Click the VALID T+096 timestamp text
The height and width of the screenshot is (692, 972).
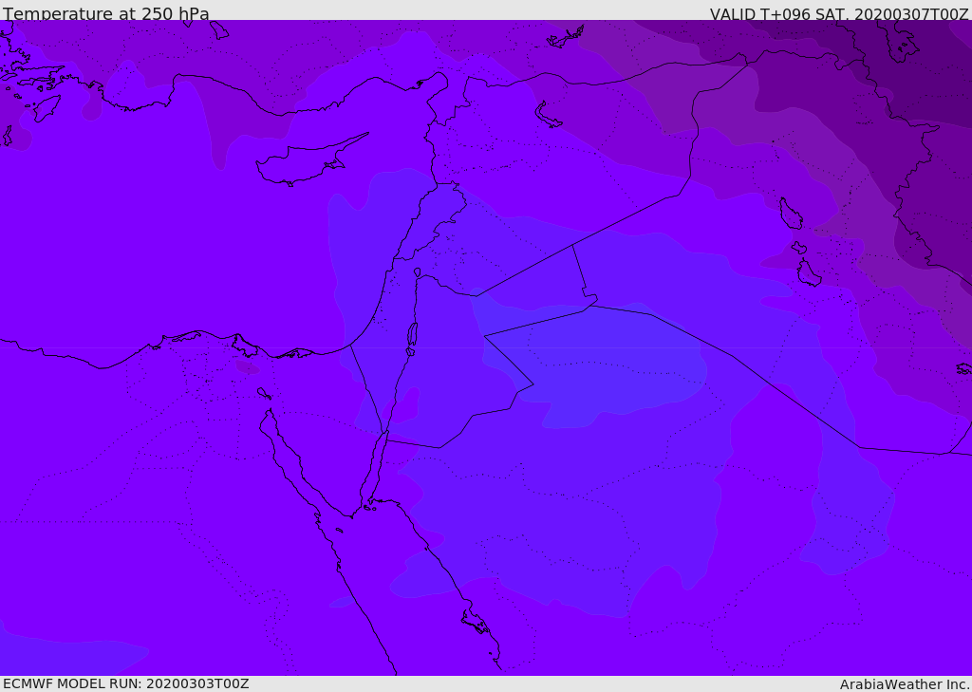click(x=839, y=14)
